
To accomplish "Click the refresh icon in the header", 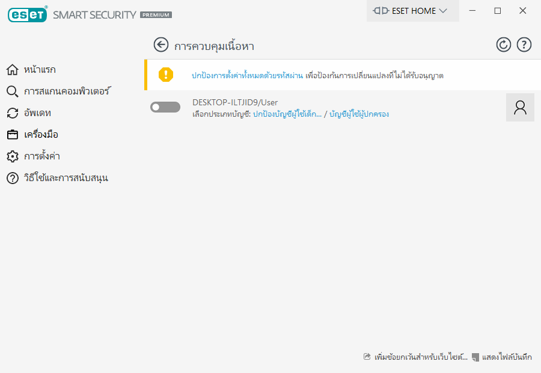I will coord(503,45).
